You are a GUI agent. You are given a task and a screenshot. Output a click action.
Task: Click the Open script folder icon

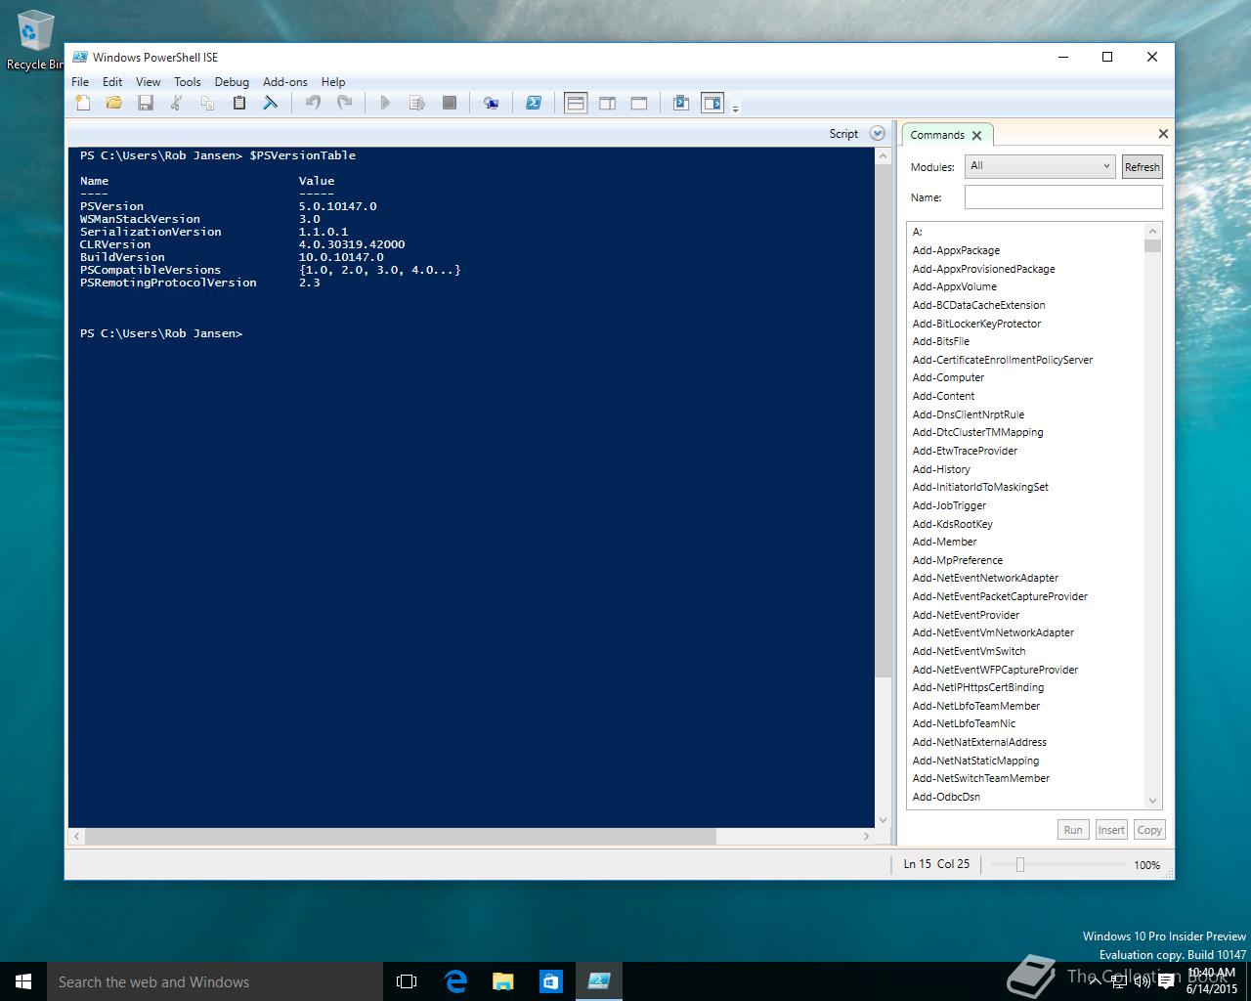[114, 103]
